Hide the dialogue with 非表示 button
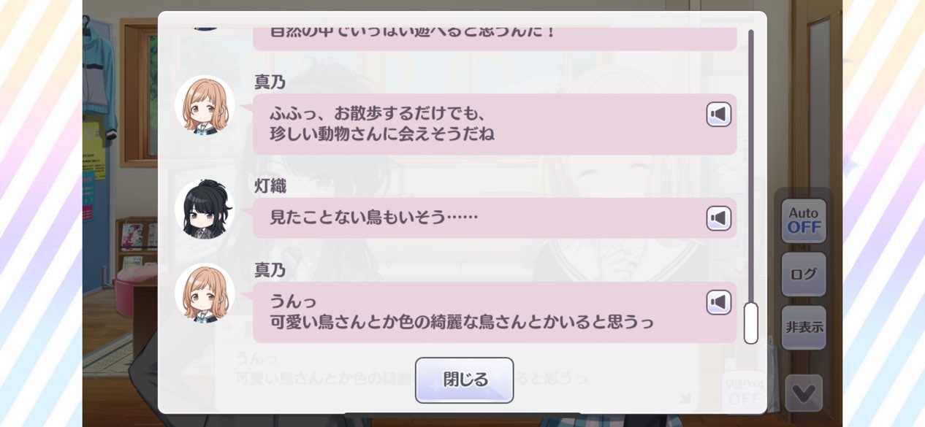The width and height of the screenshot is (925, 427). tap(804, 327)
